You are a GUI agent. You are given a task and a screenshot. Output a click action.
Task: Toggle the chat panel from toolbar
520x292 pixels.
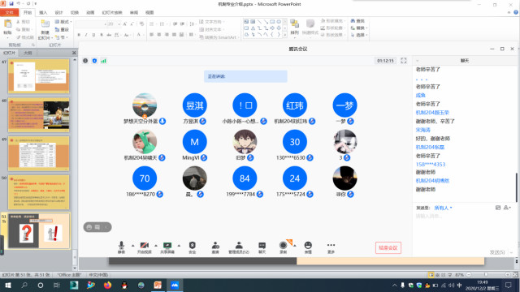pos(262,247)
